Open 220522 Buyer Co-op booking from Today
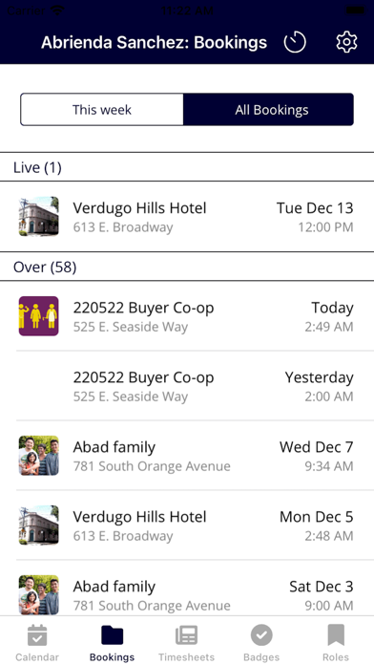 tap(187, 316)
